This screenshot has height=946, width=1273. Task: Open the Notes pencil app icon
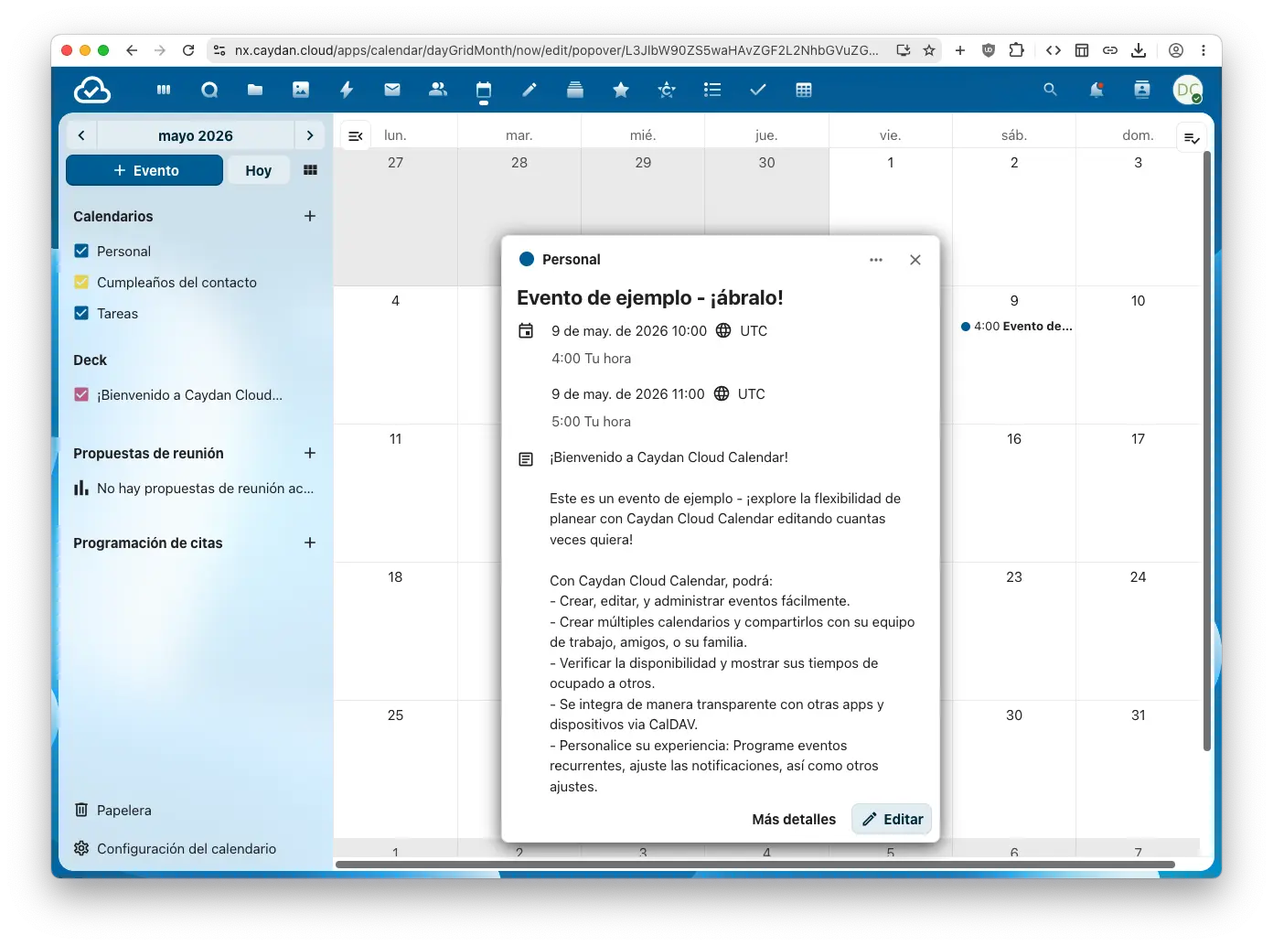(530, 90)
